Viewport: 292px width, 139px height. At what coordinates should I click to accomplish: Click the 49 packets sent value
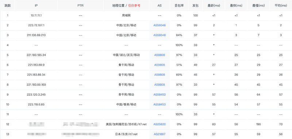(x=195, y=65)
